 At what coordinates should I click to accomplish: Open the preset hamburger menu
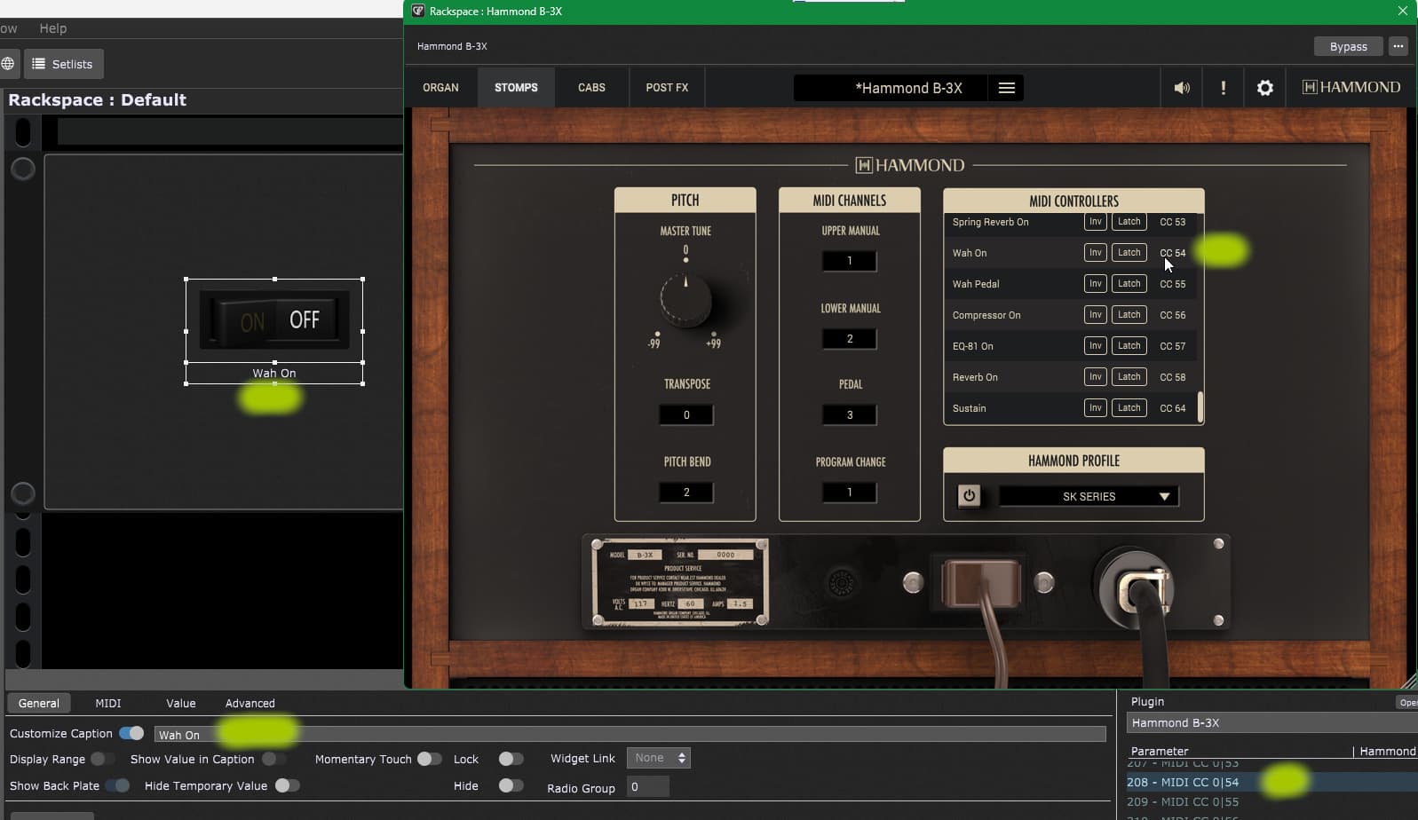1006,88
